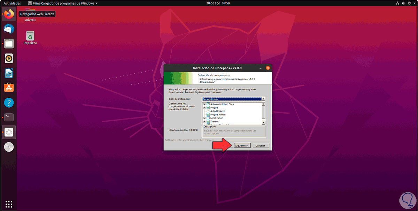The width and height of the screenshot is (418, 211).
Task: Select the Plugins Admin label in list
Action: click(218, 114)
